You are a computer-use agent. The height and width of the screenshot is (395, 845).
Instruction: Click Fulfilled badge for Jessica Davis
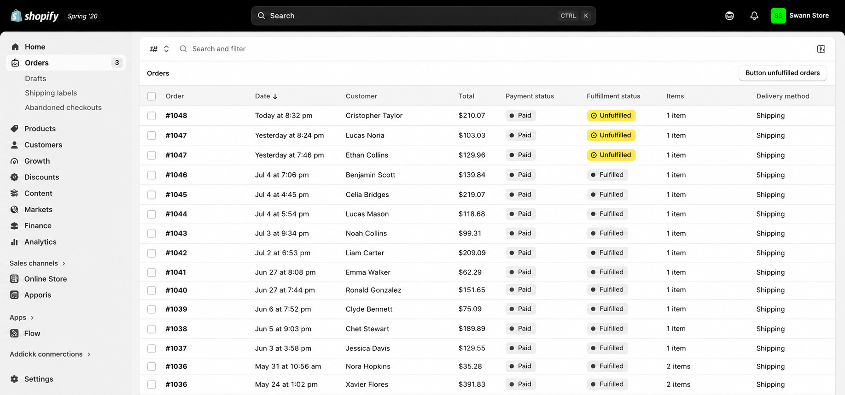pyautogui.click(x=607, y=348)
